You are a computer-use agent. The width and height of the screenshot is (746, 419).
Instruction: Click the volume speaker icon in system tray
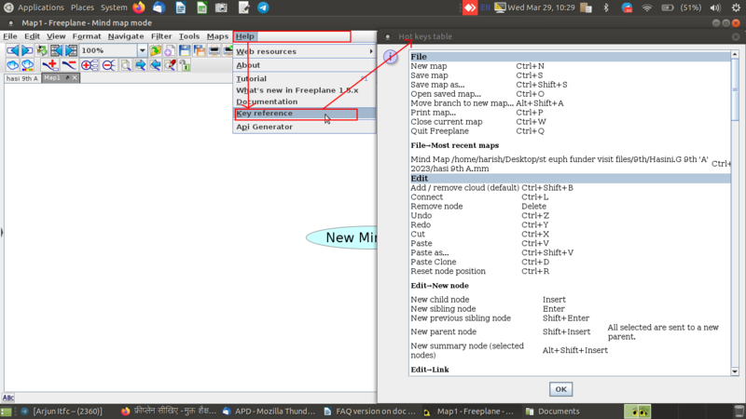(x=715, y=7)
